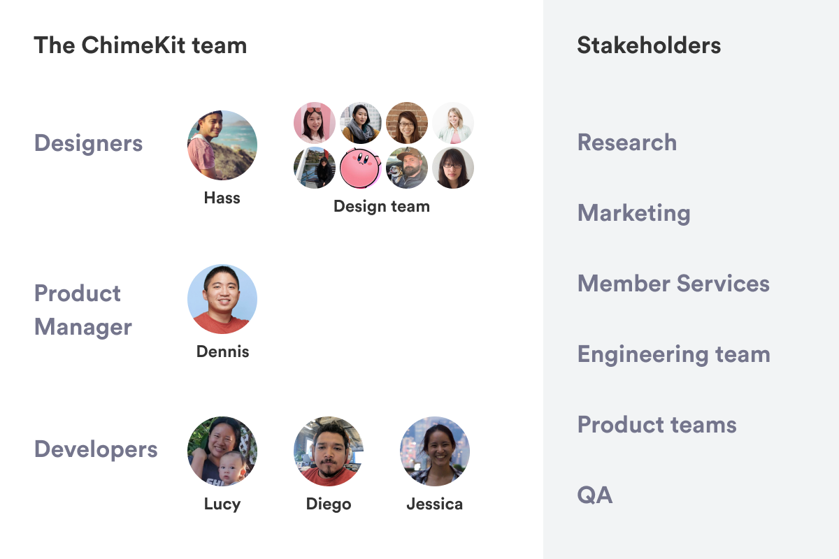The width and height of the screenshot is (839, 559).
Task: Click Jessica's profile photo
Action: 435,451
